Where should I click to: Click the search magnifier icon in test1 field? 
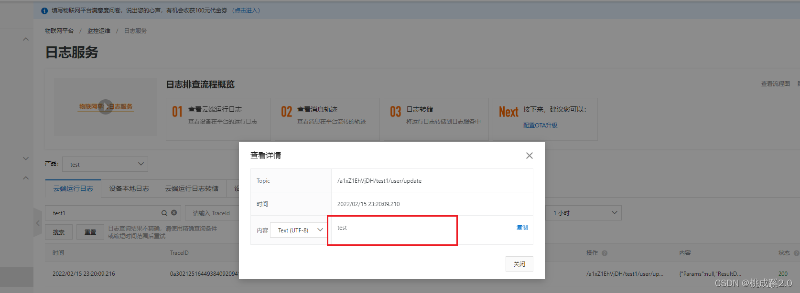pos(164,213)
